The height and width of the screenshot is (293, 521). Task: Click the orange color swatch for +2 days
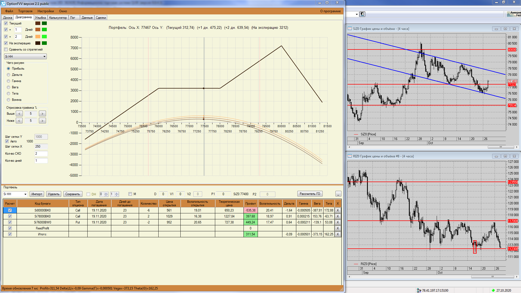click(x=38, y=37)
